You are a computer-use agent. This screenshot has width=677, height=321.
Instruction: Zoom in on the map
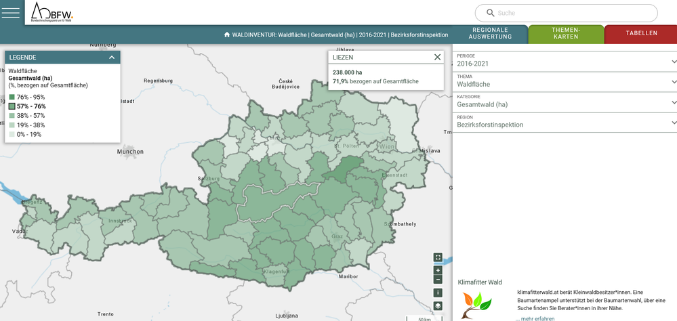[438, 270]
